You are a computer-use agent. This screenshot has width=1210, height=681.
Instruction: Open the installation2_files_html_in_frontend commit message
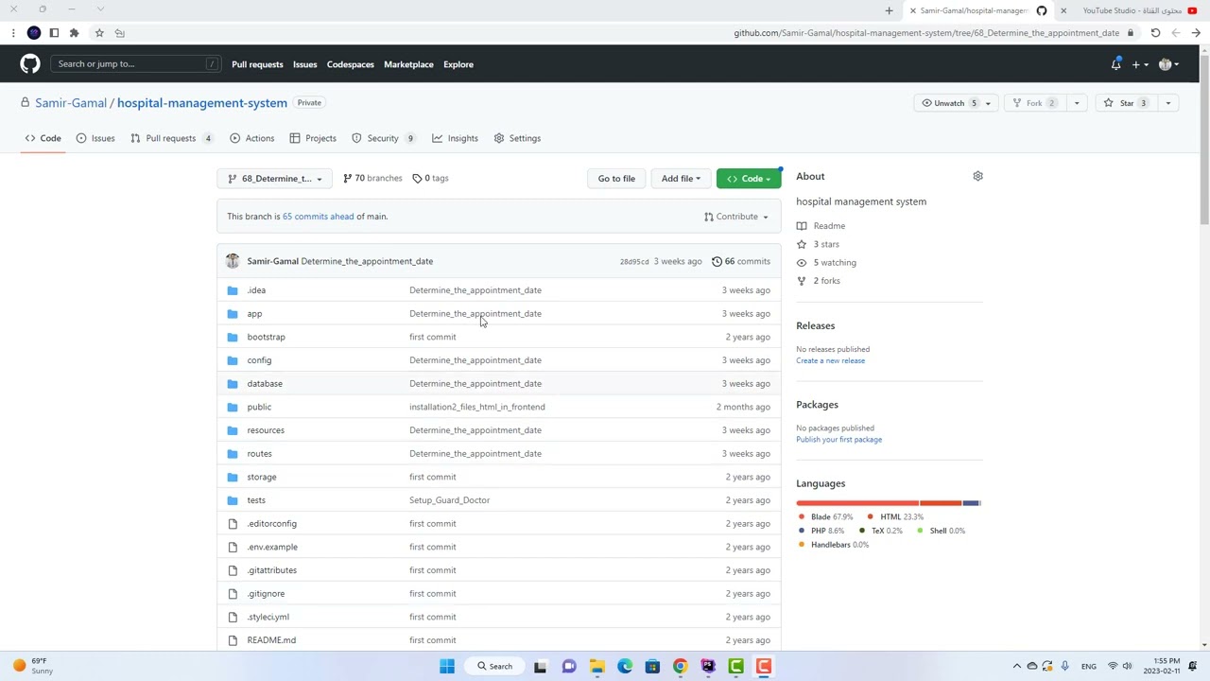pyautogui.click(x=477, y=407)
